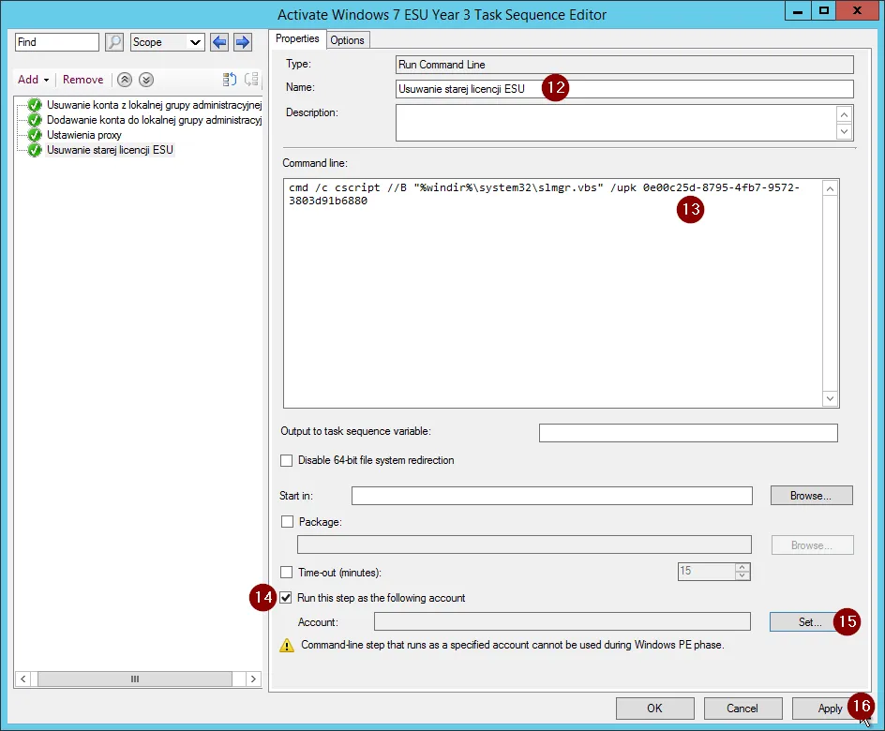Open the Scope dropdown
The image size is (885, 731).
click(167, 42)
